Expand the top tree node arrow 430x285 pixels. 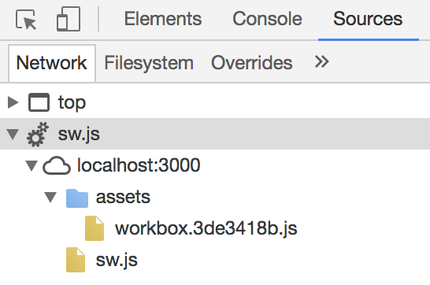click(x=13, y=102)
